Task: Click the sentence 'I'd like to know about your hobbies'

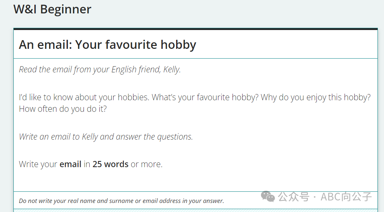Action: (84, 98)
